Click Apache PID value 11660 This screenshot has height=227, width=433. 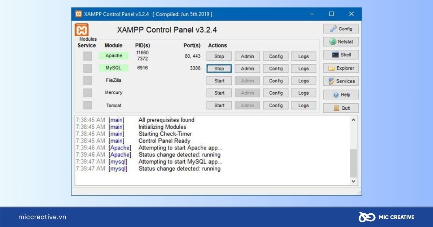tap(142, 53)
